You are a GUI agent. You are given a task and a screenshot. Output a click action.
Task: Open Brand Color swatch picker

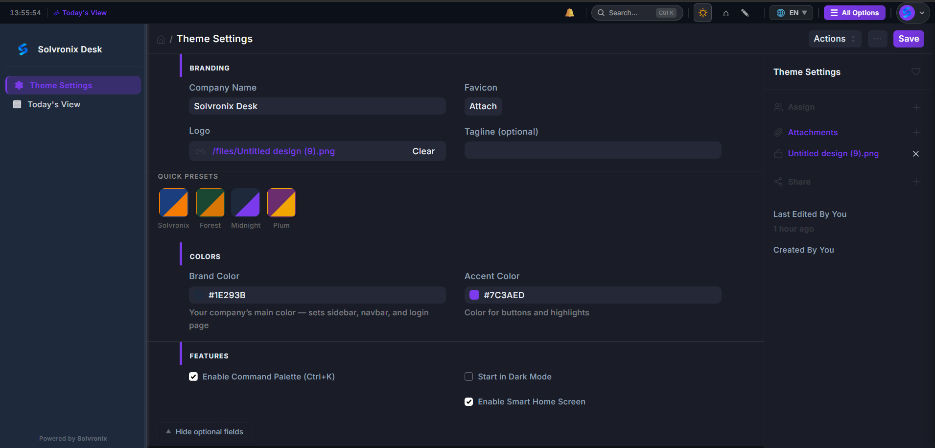click(199, 295)
